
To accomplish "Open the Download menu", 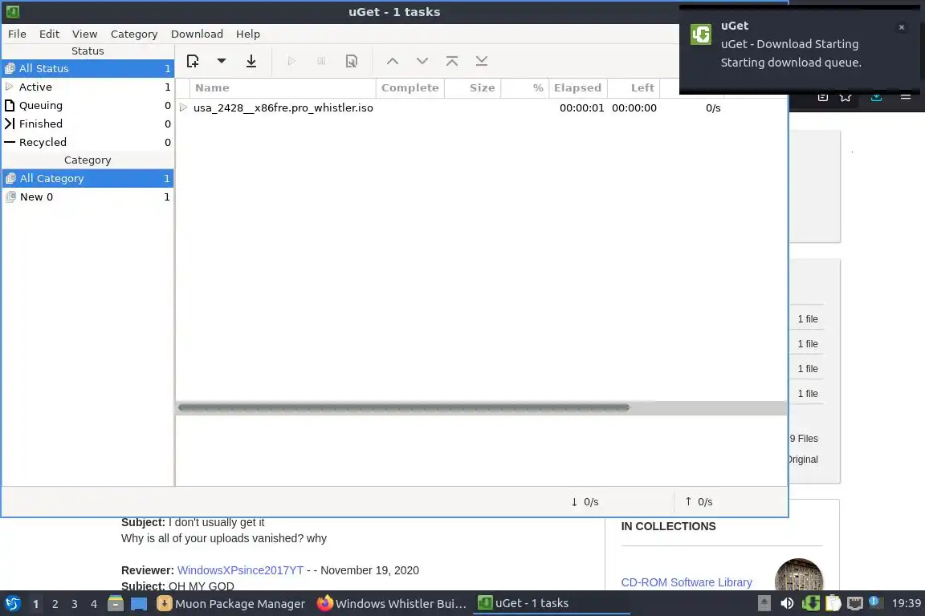I will [x=197, y=34].
